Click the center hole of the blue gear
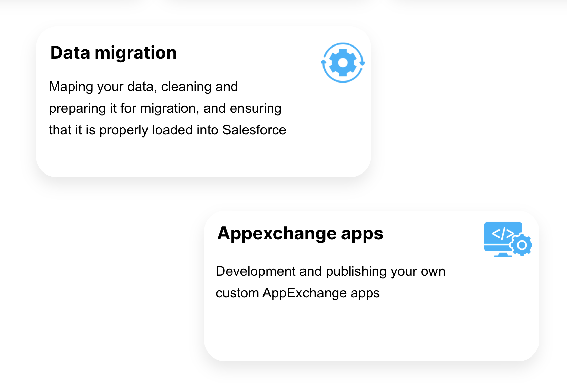This screenshot has height=383, width=567. coord(343,63)
